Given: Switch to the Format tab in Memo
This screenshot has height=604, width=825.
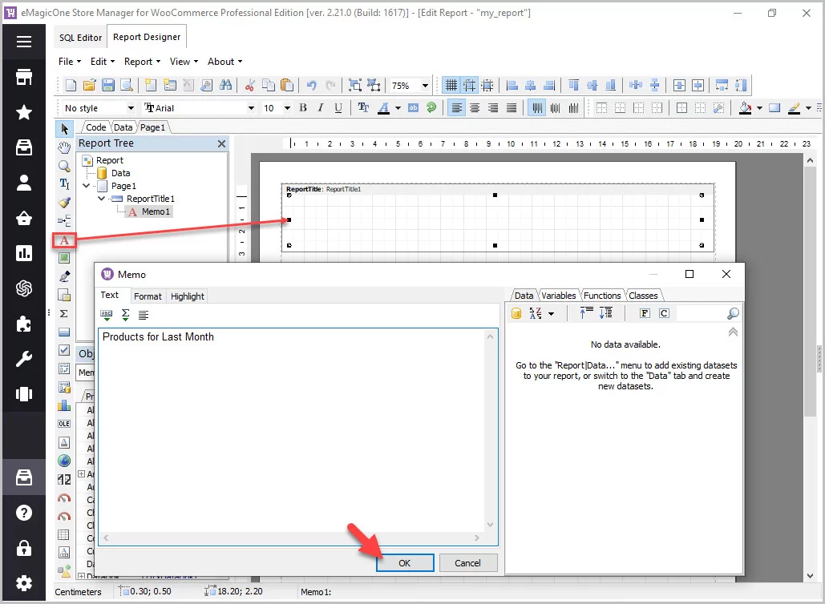Looking at the screenshot, I should coord(148,296).
